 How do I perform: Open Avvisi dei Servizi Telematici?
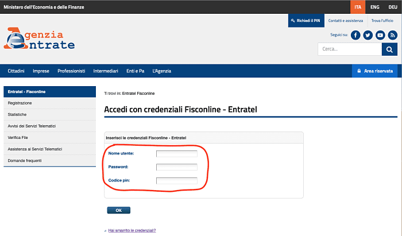tap(50, 126)
